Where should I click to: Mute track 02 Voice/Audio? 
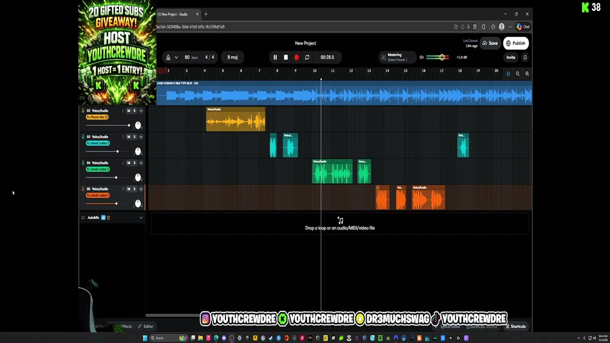(129, 111)
